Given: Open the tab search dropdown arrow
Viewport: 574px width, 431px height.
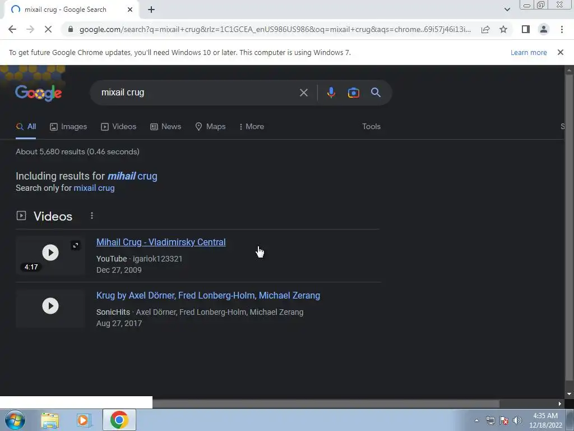Looking at the screenshot, I should 507,10.
